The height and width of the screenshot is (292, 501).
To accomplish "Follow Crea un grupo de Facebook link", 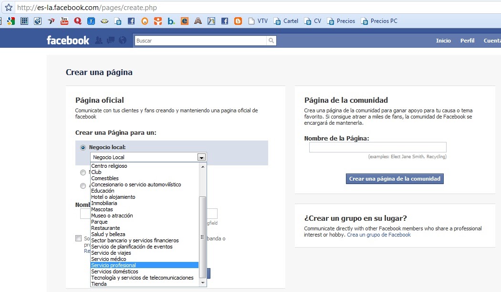I will (379, 235).
